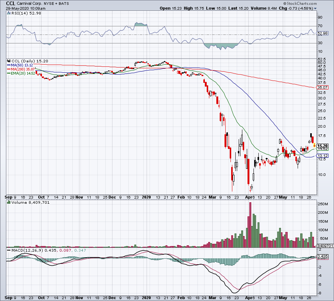The image size is (334, 301).
Task: Click the NYSE + BATS exchange label
Action: [56, 4]
